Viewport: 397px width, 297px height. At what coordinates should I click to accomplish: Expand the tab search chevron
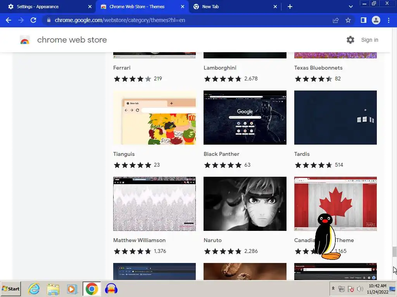[x=350, y=7]
